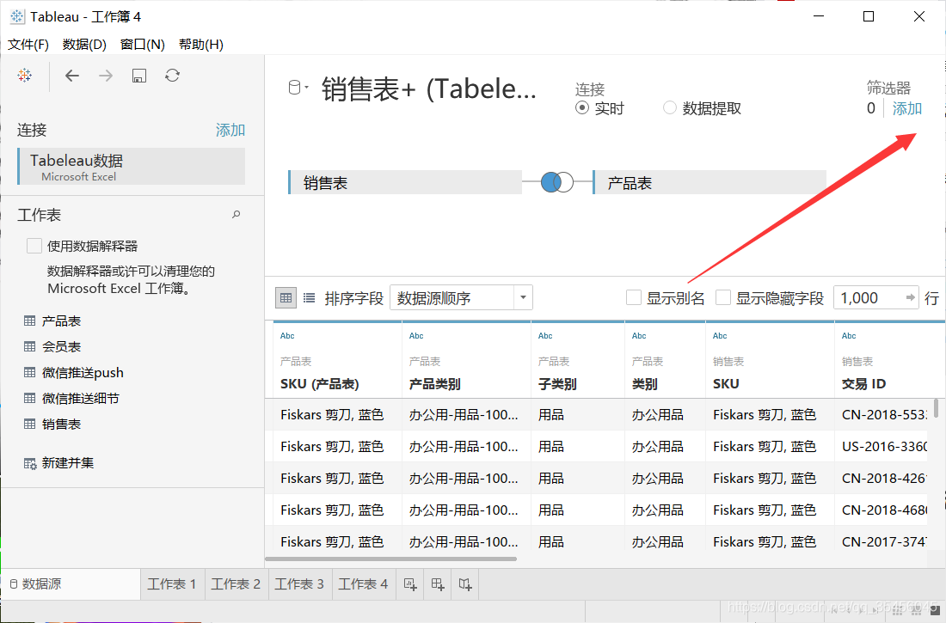The image size is (946, 623).
Task: Open the 帮助(H) menu
Action: (201, 44)
